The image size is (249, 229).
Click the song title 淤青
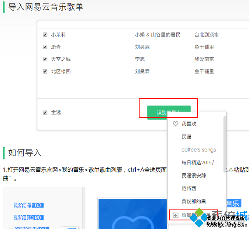tap(56, 47)
